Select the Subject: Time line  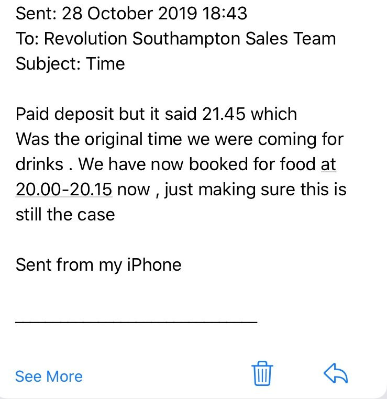pos(70,63)
